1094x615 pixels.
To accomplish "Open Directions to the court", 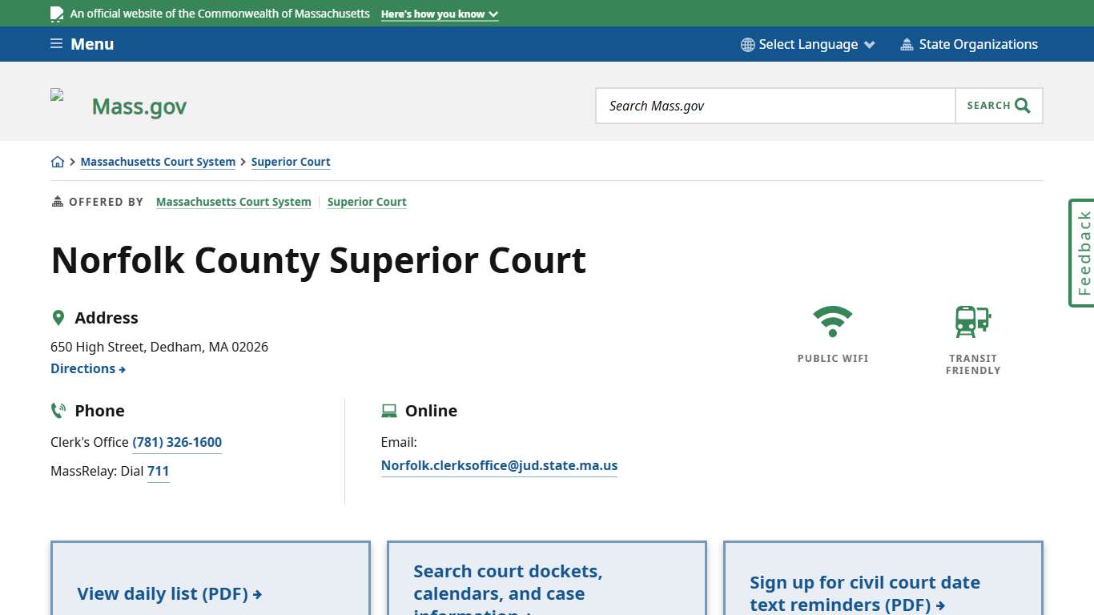I will pyautogui.click(x=88, y=368).
